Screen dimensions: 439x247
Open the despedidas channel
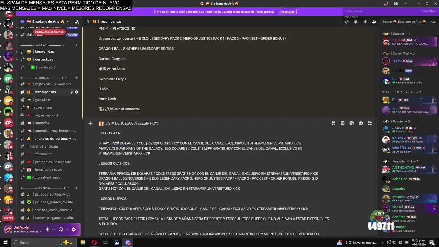[x=49, y=59]
